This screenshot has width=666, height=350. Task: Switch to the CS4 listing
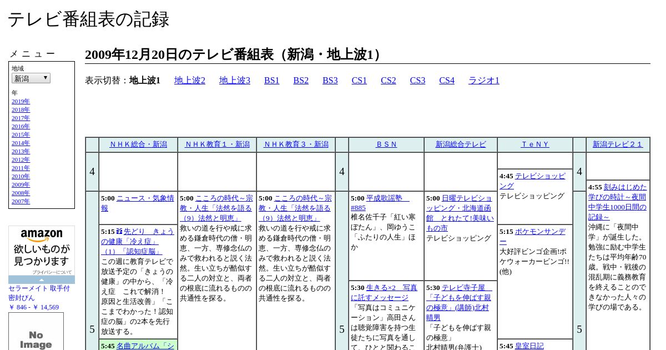point(447,81)
